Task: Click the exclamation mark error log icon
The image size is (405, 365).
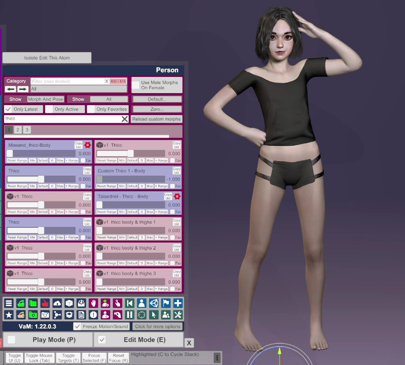Action: [93, 315]
